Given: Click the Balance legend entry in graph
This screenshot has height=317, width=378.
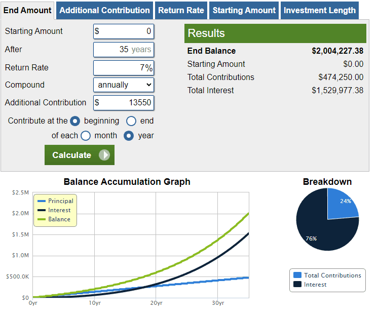Looking at the screenshot, I should (54, 219).
